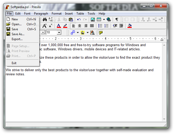
Task: Click the Find binoculars icon
Action: (x=45, y=20)
